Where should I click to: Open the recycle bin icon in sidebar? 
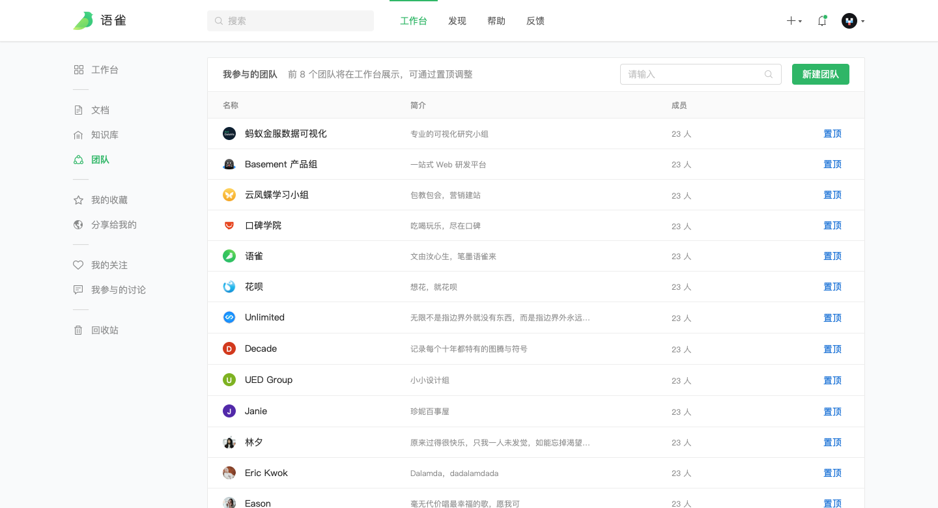pyautogui.click(x=78, y=330)
